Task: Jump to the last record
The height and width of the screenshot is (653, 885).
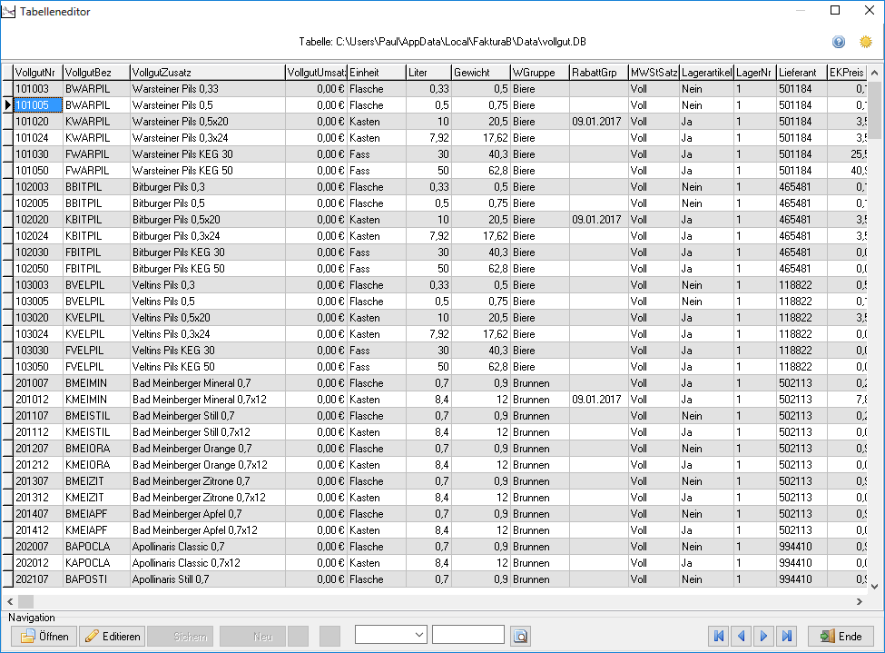Action: click(x=786, y=636)
